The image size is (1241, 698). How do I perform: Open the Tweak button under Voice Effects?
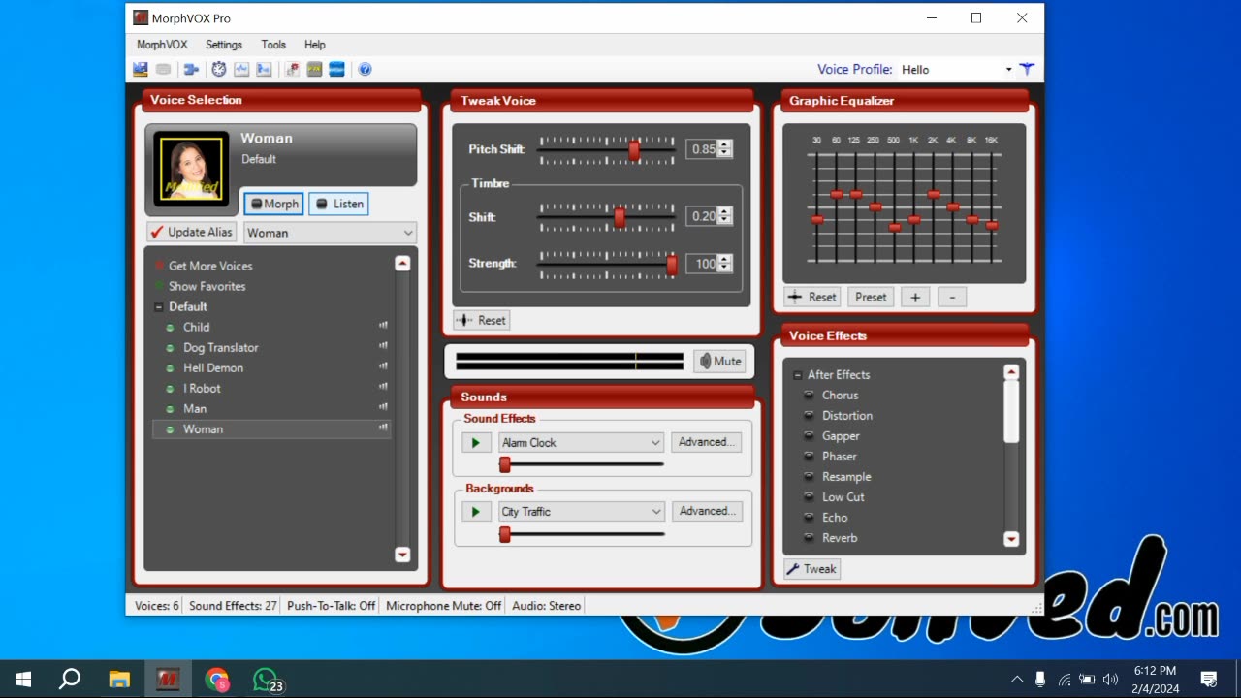[811, 569]
